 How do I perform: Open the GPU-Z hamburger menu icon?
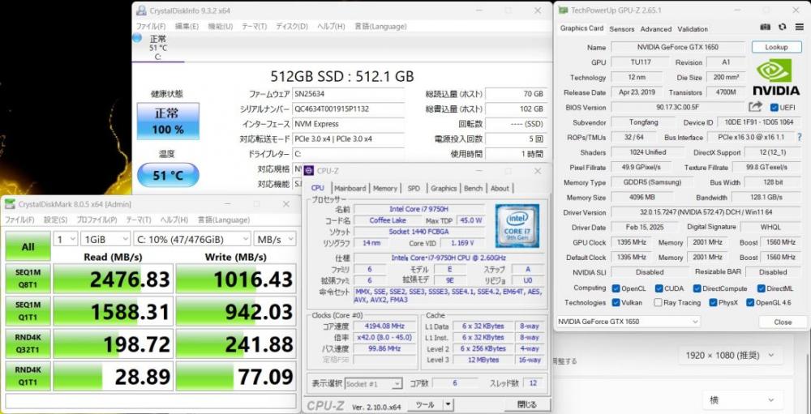[x=799, y=28]
